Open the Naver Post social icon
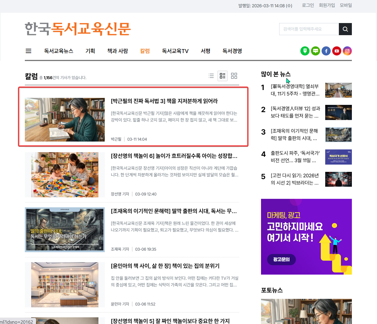377x324 pixels. 305,51
